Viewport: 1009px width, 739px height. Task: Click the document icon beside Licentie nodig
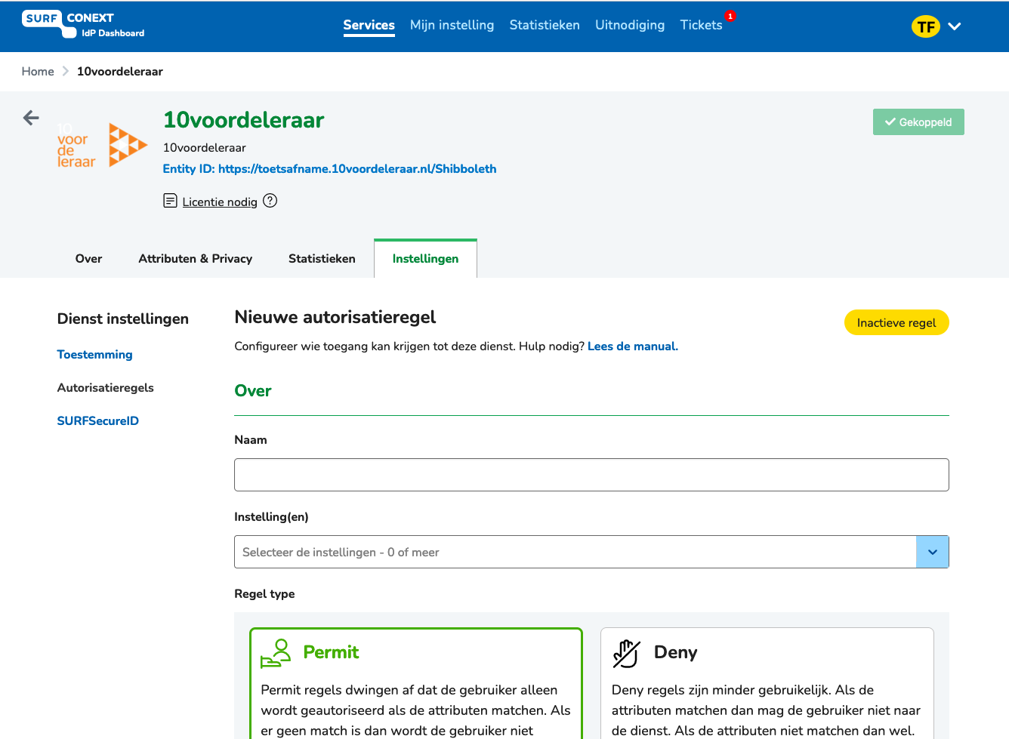point(171,201)
